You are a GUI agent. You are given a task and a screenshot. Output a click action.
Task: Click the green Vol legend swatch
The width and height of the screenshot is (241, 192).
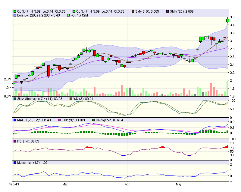68,15
